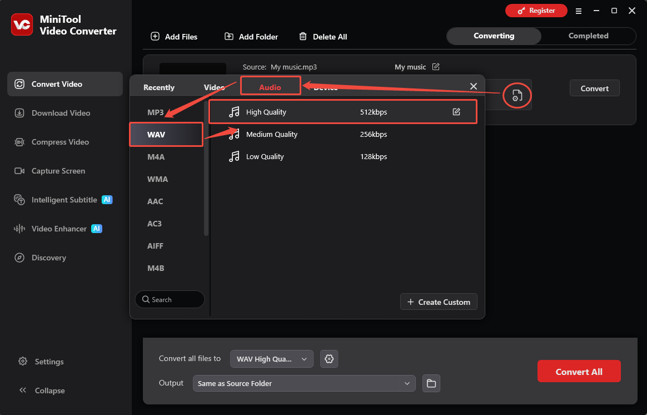Edit the High Quality preset icon

point(456,112)
